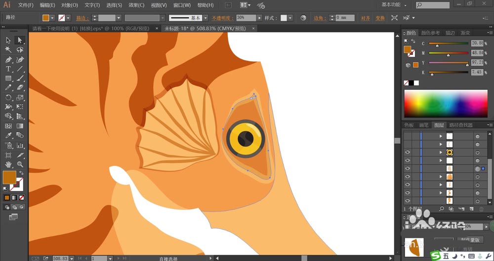This screenshot has width=494, height=261.
Task: Select the Direct Selection tool
Action: point(20,40)
